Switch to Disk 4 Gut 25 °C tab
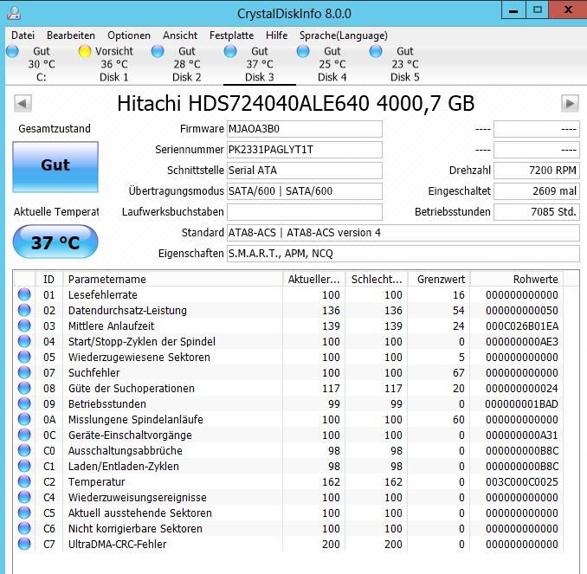The width and height of the screenshot is (587, 574). (332, 64)
